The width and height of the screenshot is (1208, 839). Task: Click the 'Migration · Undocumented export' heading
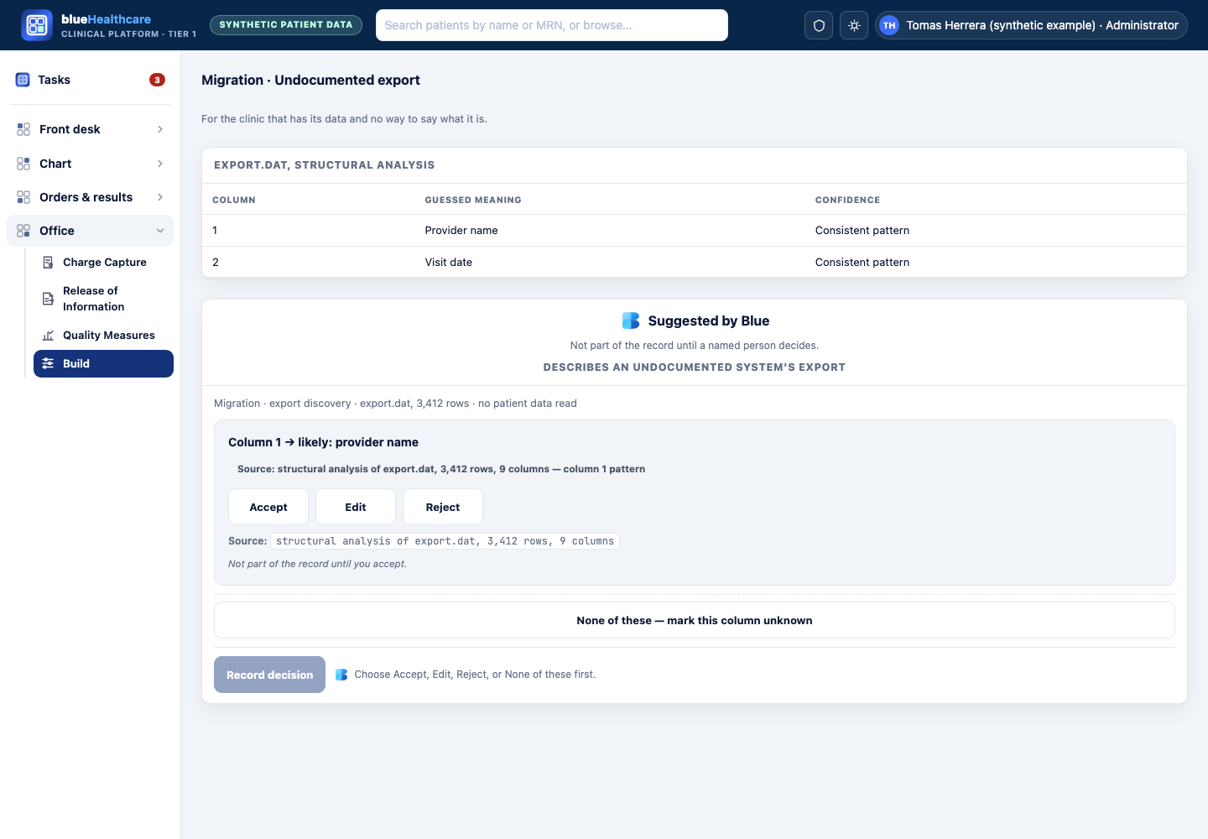(x=310, y=81)
